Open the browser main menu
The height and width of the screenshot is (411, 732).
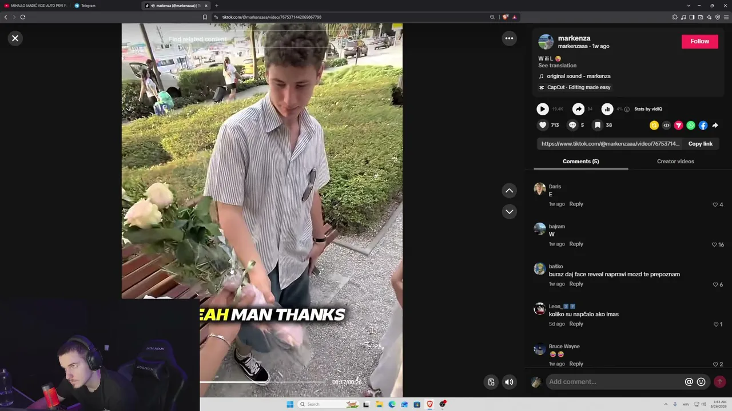[x=726, y=17]
